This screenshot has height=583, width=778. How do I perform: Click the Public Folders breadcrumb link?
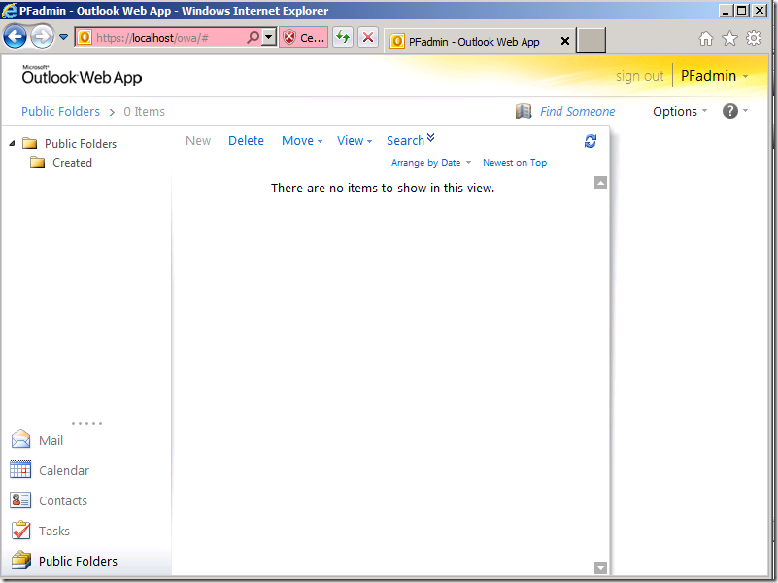tap(60, 111)
